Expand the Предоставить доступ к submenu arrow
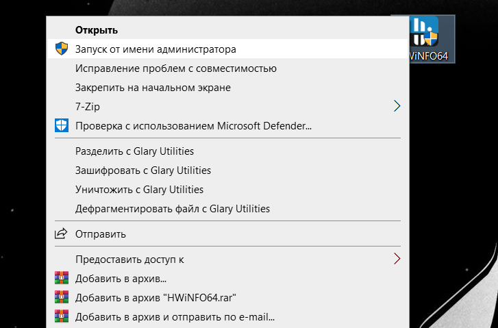 pos(397,259)
